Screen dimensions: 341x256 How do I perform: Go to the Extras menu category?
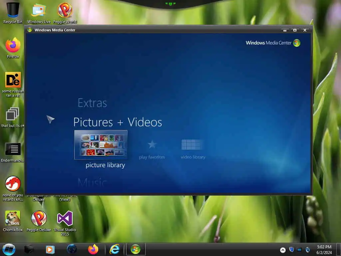click(x=92, y=103)
